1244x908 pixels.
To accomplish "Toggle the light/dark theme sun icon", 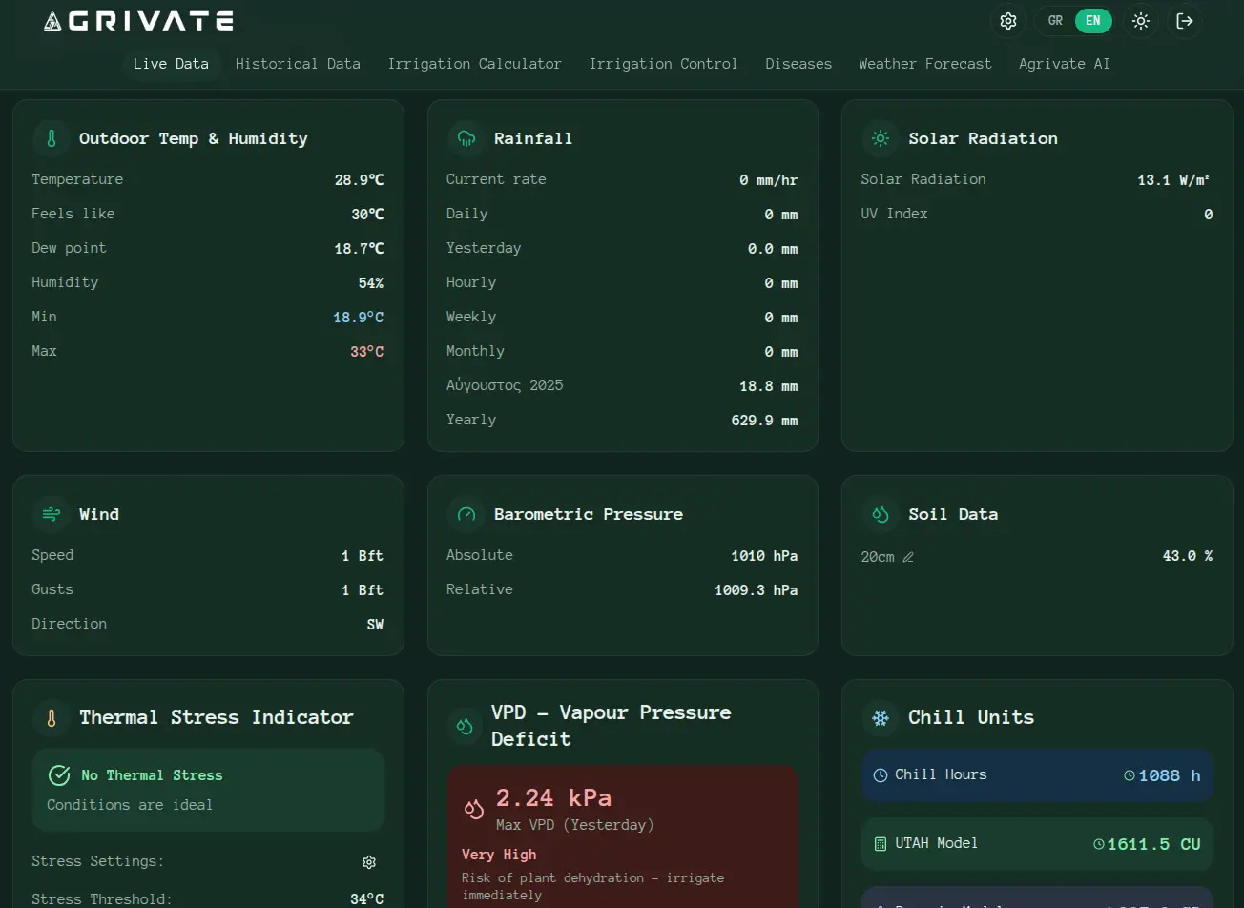I will click(x=1140, y=21).
